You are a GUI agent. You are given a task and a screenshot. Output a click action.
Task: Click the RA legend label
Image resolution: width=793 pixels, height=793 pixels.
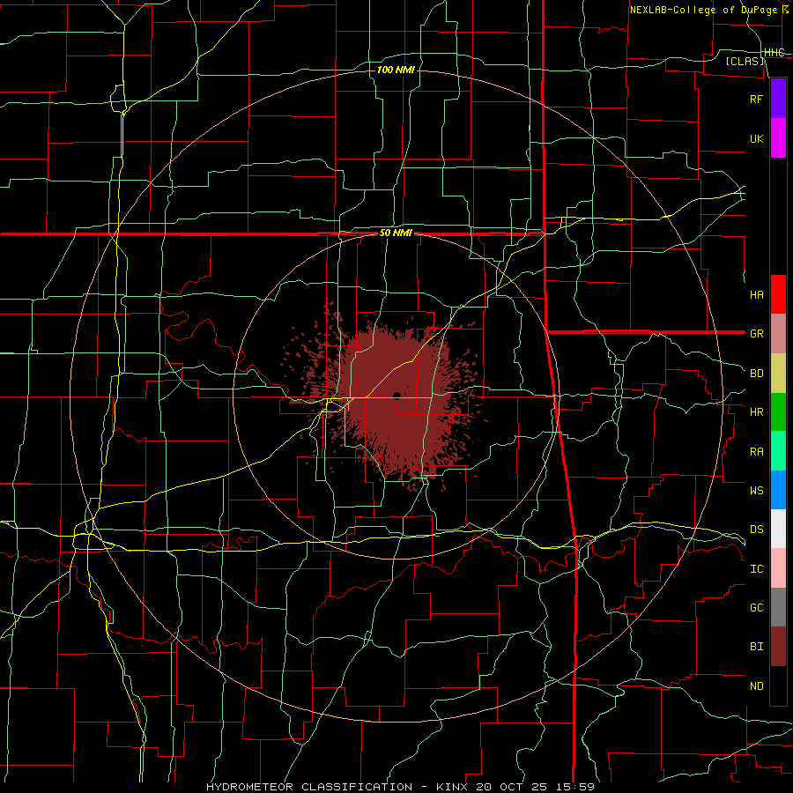click(756, 452)
